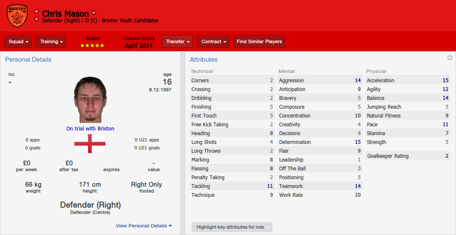Click Chris Mason's face portrait
456x235 pixels.
coord(90,99)
